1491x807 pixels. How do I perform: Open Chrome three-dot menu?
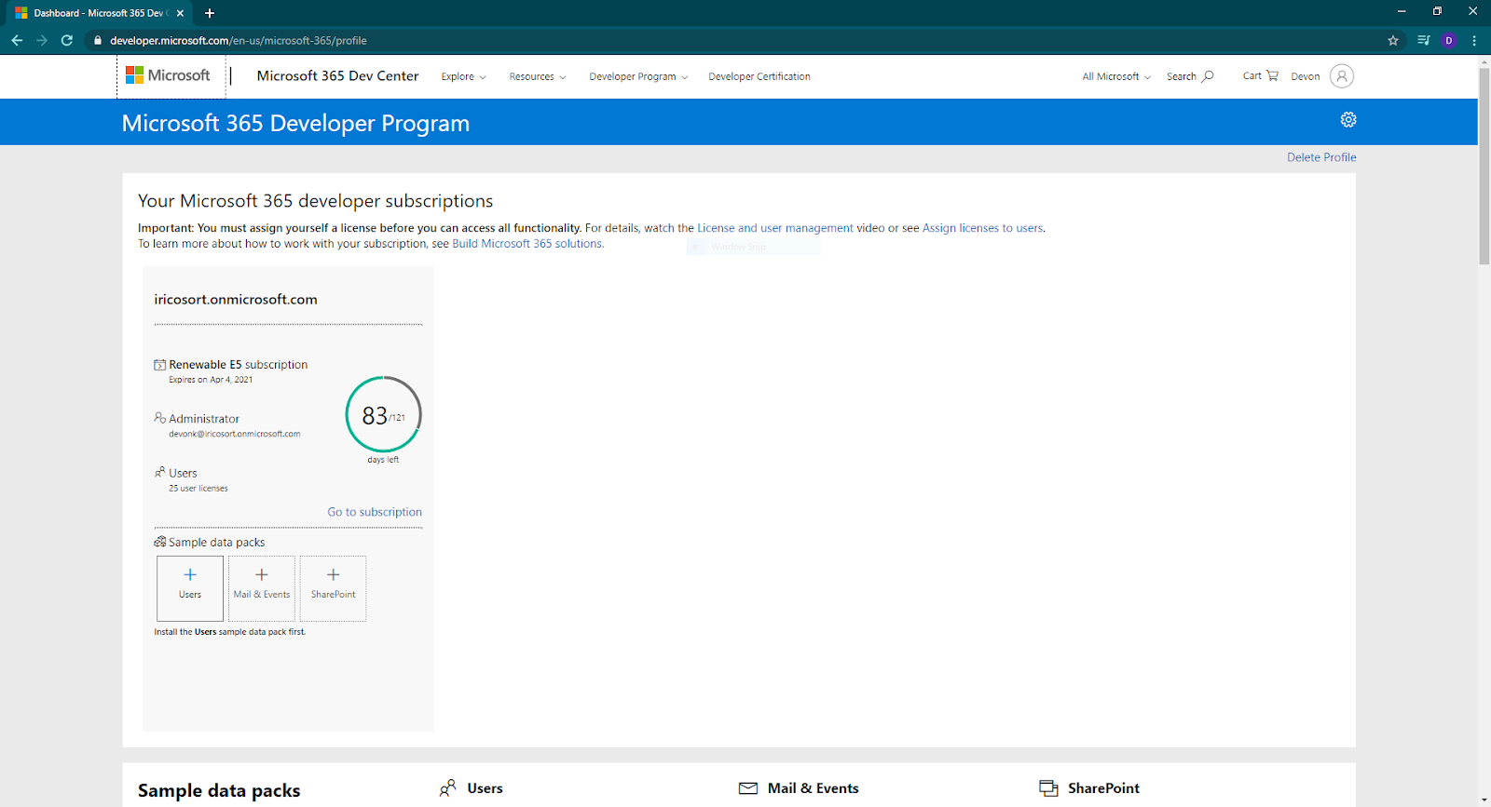[x=1474, y=40]
